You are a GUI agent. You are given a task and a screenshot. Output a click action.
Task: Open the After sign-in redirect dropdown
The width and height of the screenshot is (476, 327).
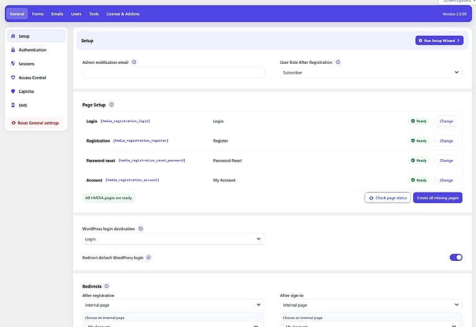tap(371, 305)
